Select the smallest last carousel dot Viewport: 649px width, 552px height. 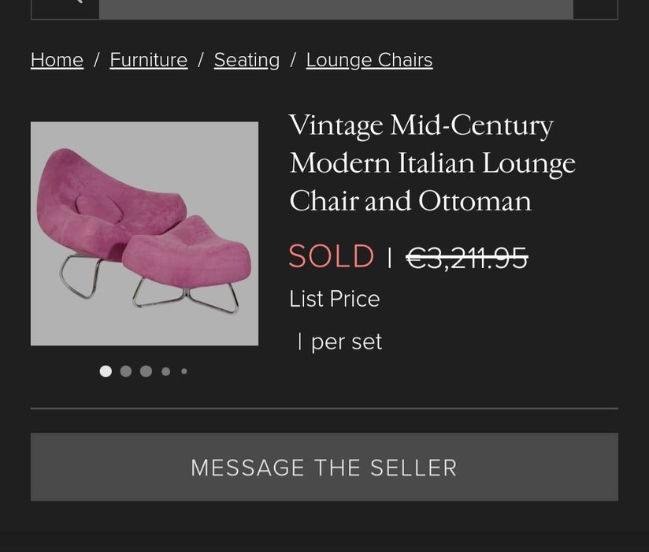[184, 371]
